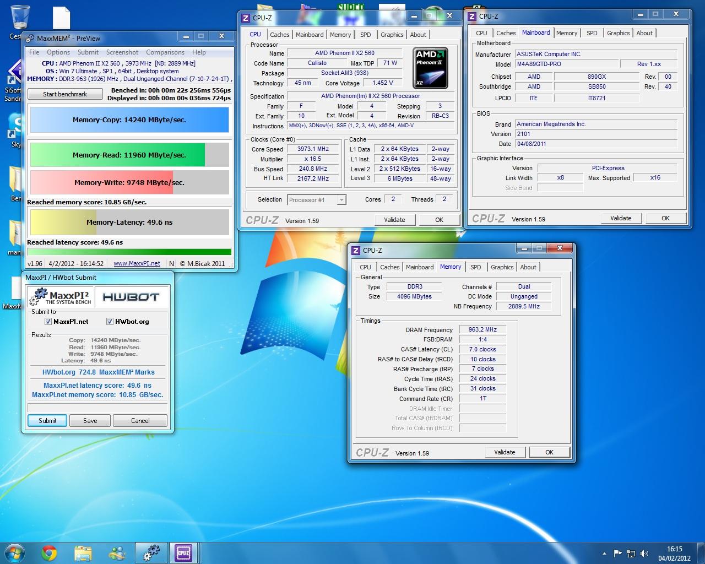The width and height of the screenshot is (705, 564).
Task: Click the Chipset 890GX value
Action: pyautogui.click(x=596, y=77)
